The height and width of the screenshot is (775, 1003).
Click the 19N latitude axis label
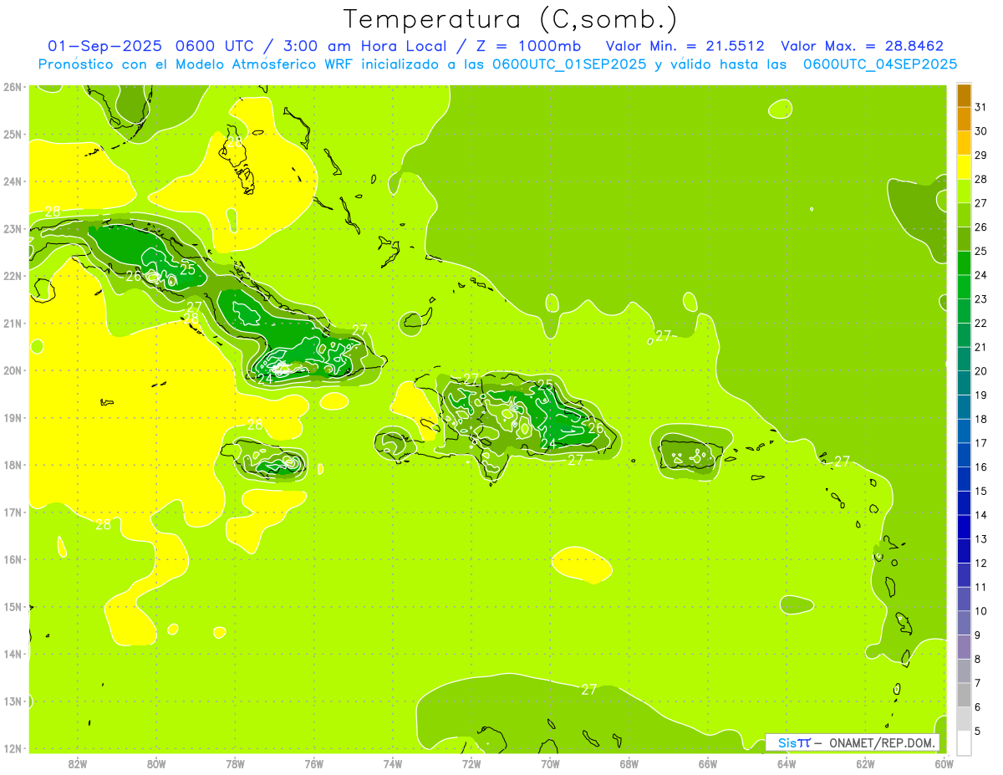12,417
